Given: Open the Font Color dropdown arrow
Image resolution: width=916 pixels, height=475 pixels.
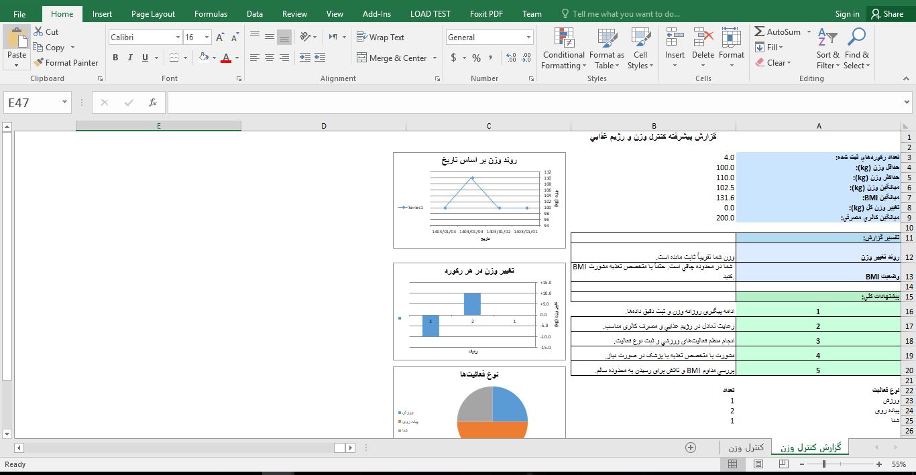Looking at the screenshot, I should tap(237, 58).
